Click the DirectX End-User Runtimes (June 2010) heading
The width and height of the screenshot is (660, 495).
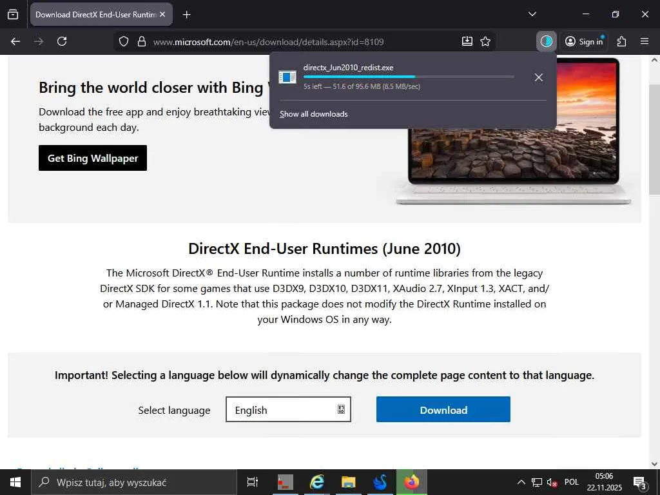click(325, 248)
